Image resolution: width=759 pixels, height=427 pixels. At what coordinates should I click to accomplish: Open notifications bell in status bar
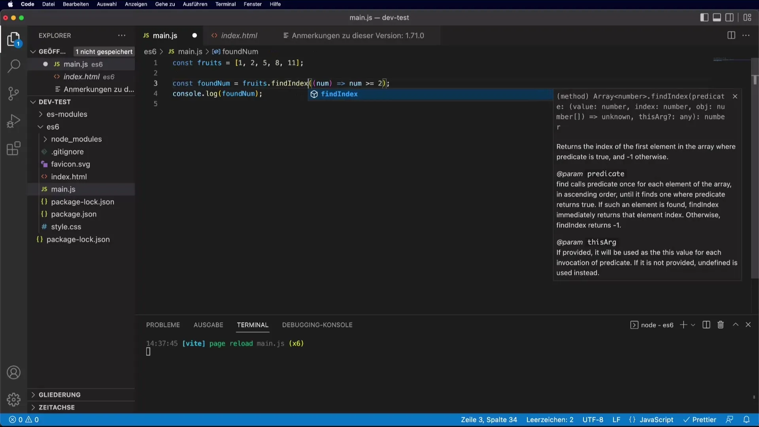[x=746, y=419]
